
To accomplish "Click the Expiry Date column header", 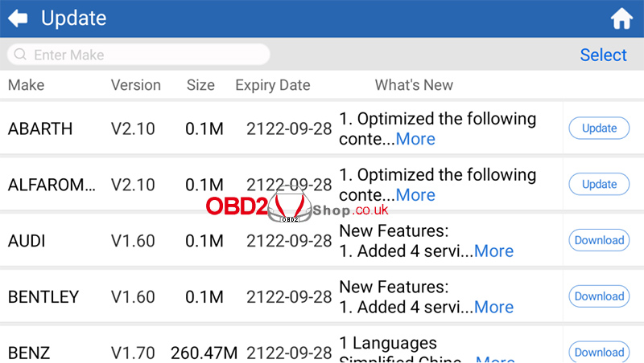I will [273, 85].
